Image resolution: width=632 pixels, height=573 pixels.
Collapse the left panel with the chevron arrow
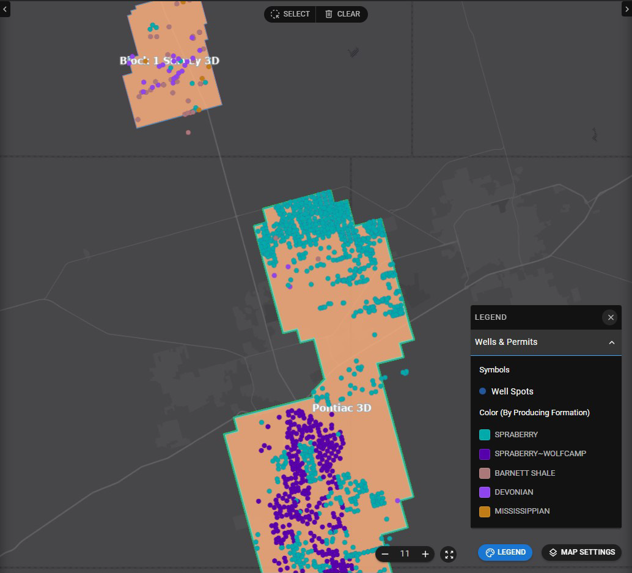click(5, 9)
